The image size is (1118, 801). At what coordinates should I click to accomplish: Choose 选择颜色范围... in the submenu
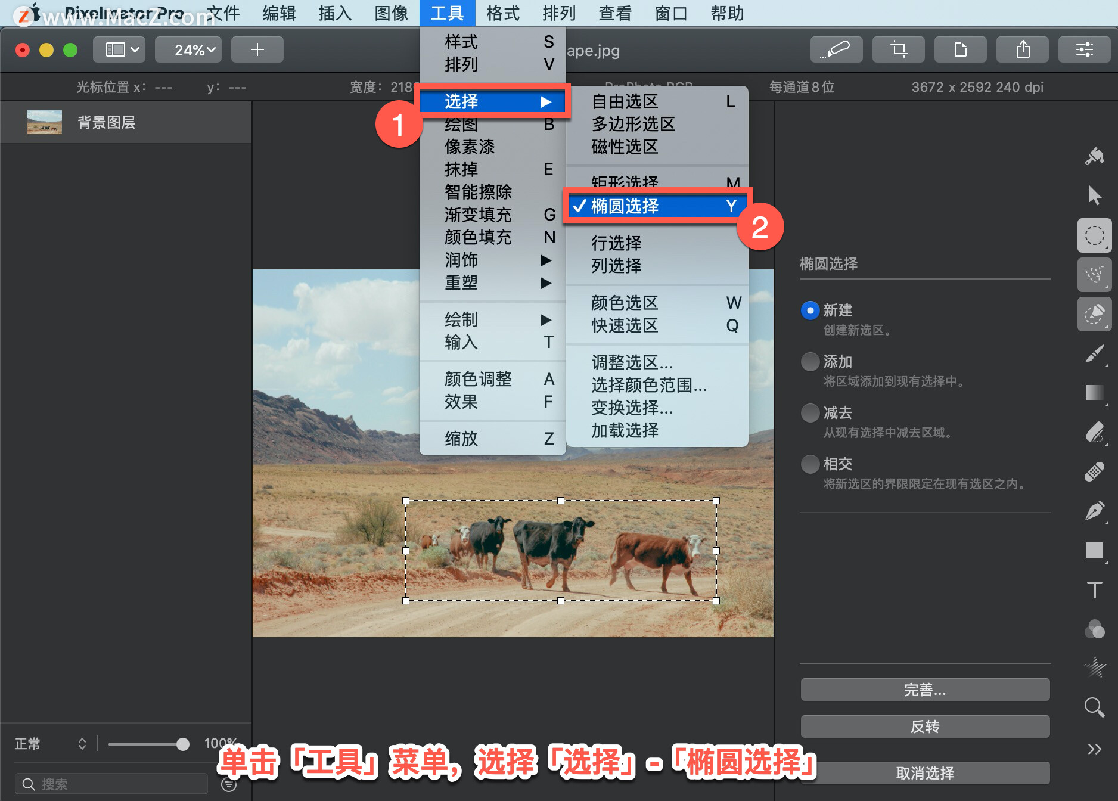[x=657, y=385]
